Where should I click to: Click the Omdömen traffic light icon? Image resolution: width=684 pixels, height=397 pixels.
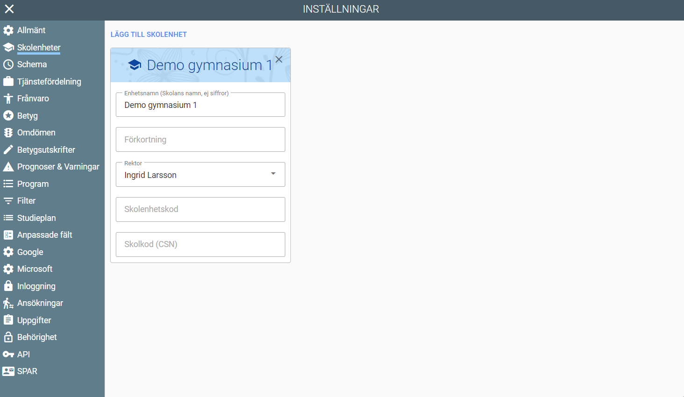pyautogui.click(x=8, y=133)
